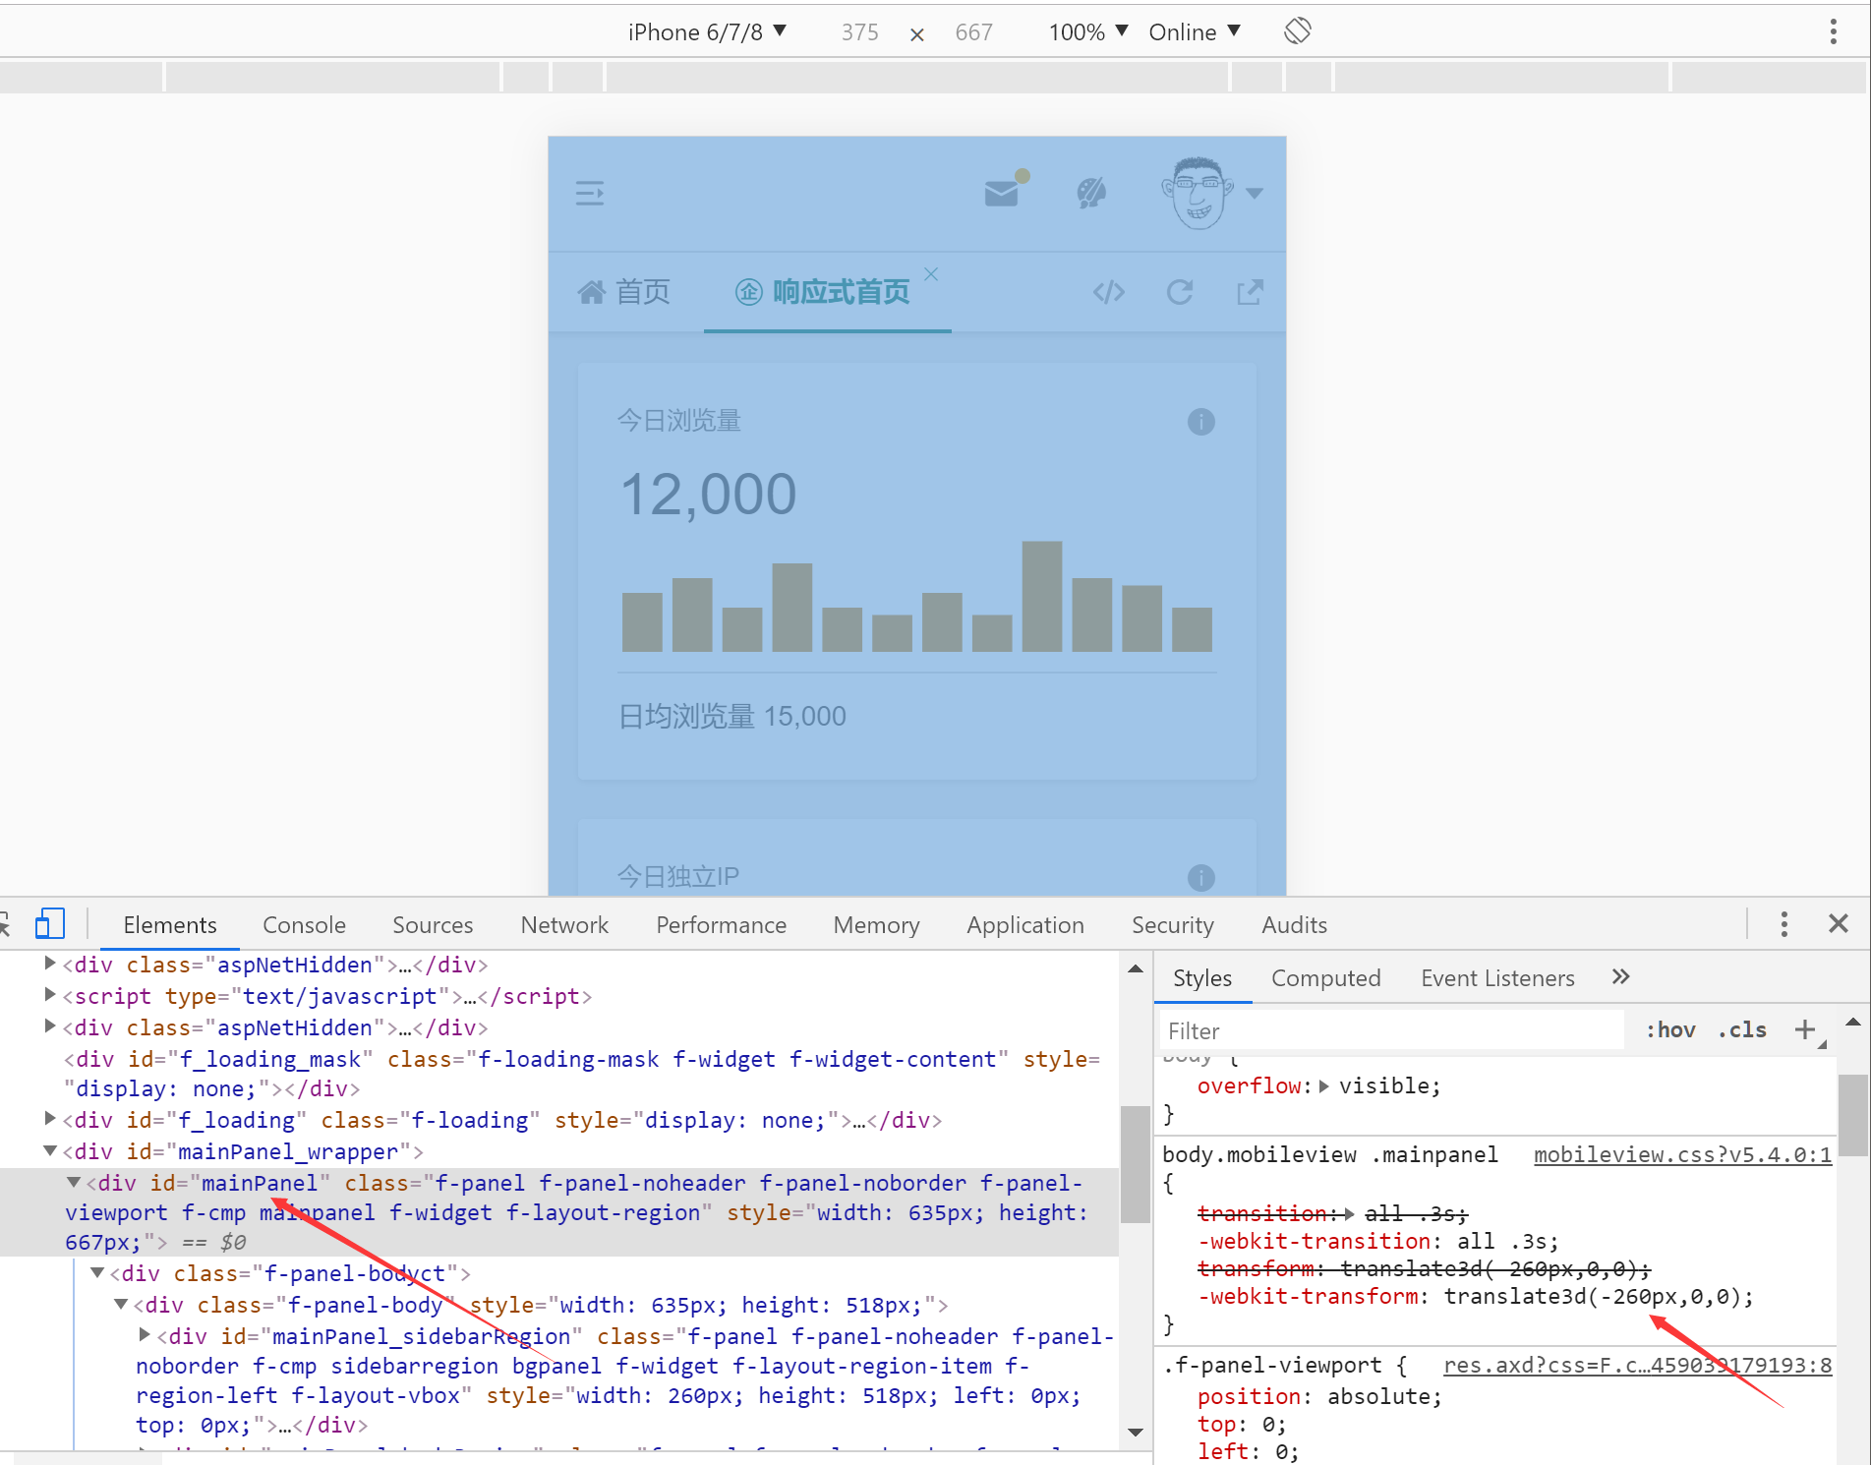The image size is (1871, 1465).
Task: Click the viewport height field 667
Action: pyautogui.click(x=973, y=32)
